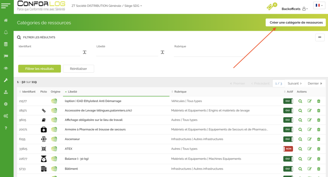
Task: Click Créer une catégorie de ressources
Action: 296,22
